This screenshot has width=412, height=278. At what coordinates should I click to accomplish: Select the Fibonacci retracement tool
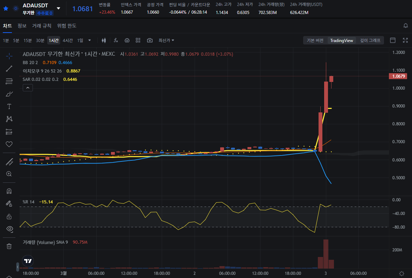[x=9, y=81]
